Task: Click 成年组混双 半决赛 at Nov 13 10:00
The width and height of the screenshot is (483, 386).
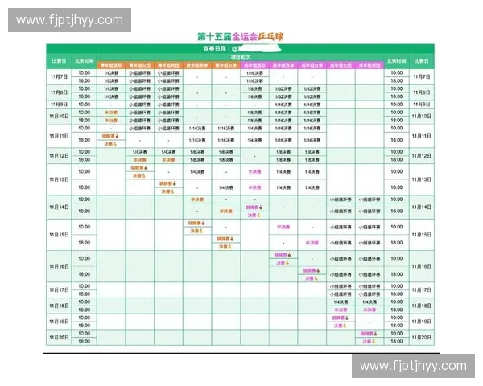Action: [x=254, y=172]
